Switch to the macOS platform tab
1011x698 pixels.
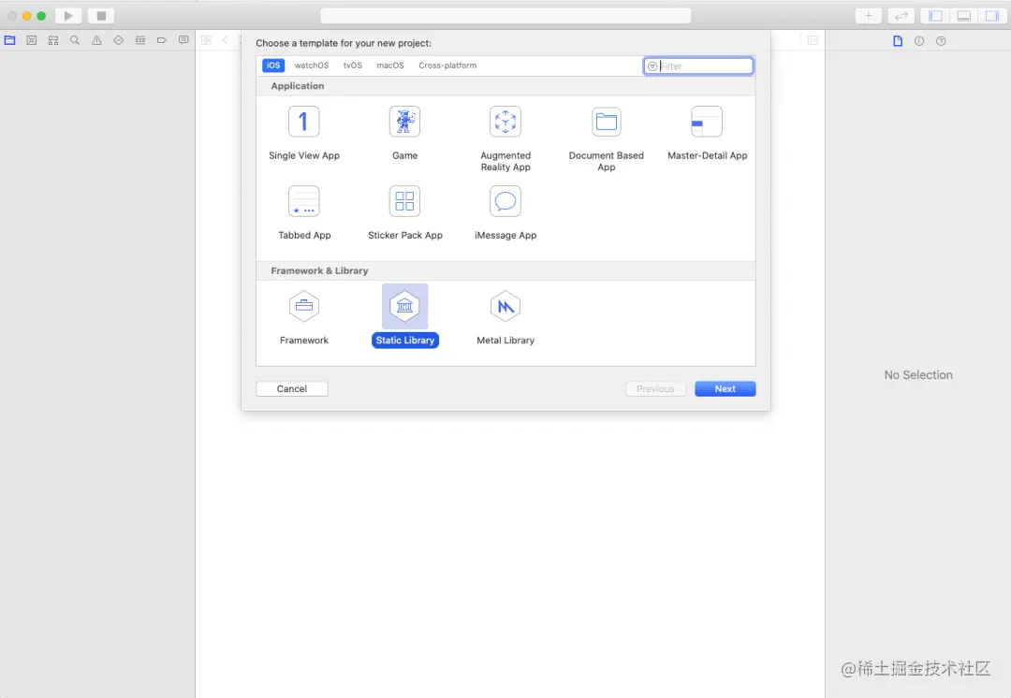tap(390, 65)
